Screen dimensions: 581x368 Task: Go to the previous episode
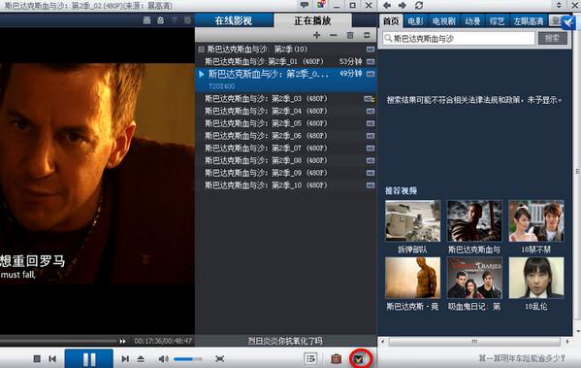[52, 358]
